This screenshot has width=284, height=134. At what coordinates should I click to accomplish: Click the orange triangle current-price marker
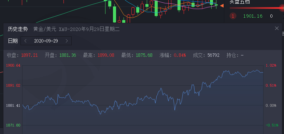222,6
